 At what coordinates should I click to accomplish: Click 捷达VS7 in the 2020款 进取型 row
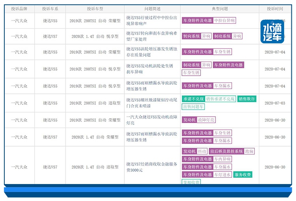50,167
